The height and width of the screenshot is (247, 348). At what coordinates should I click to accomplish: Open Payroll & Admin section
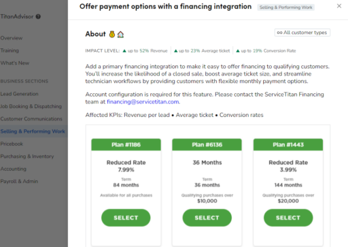(19, 182)
